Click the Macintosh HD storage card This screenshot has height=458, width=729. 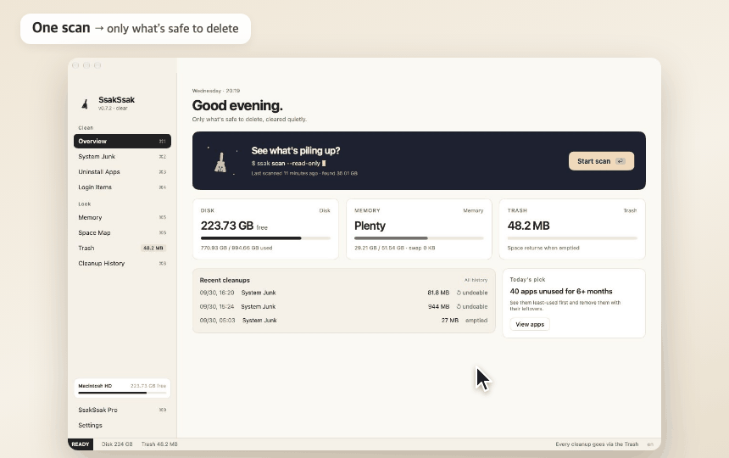[x=122, y=388]
